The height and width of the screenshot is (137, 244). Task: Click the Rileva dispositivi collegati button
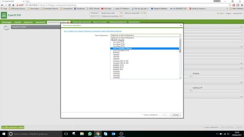coord(13,127)
